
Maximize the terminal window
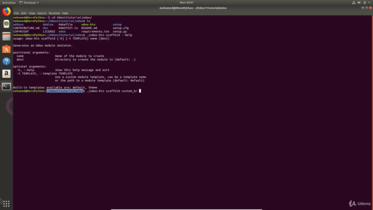tap(367, 8)
